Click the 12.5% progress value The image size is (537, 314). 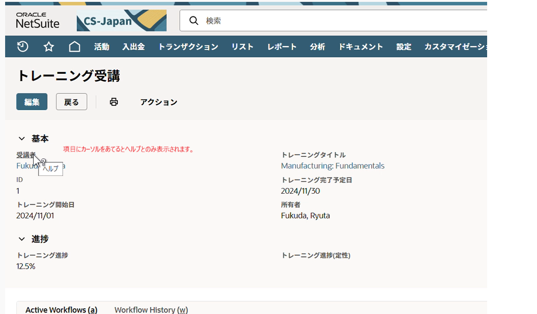26,266
